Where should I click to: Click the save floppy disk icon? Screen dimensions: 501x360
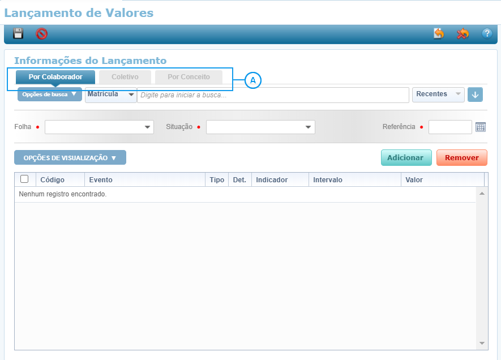pos(18,33)
